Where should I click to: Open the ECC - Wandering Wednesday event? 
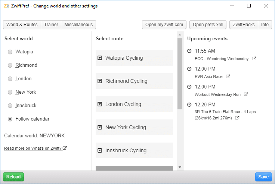pos(222,59)
